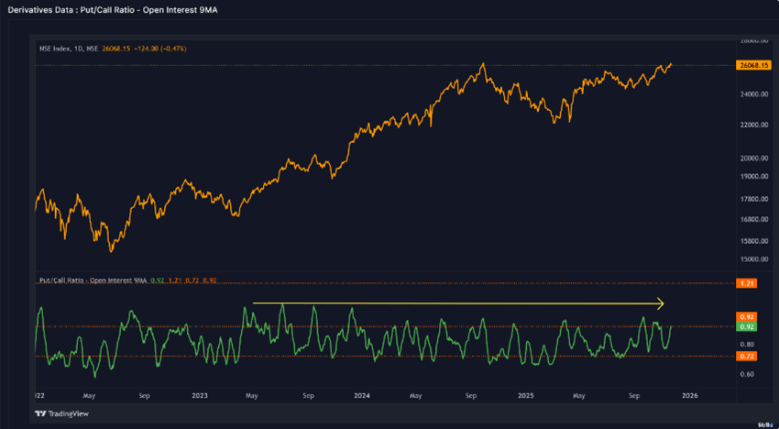The image size is (779, 429).
Task: Click the yellow trend arrow's arrowhead
Action: (x=661, y=302)
